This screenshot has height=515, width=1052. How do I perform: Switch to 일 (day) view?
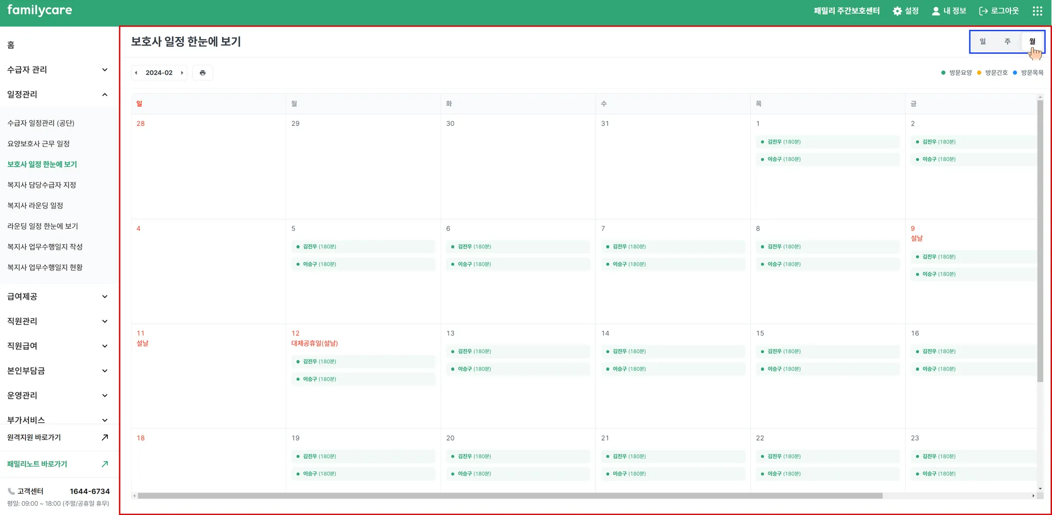point(983,42)
